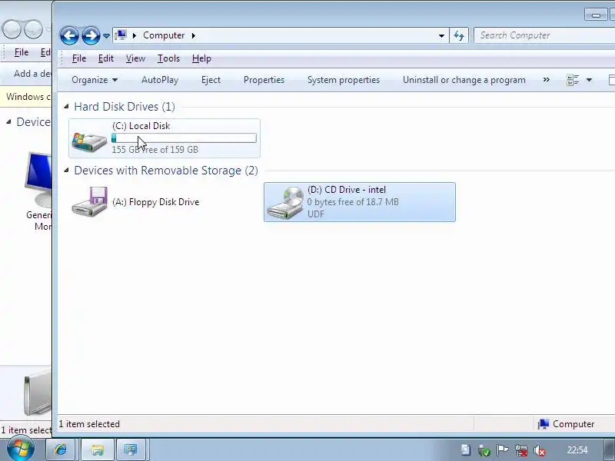Open the recent pages dropdown arrow
This screenshot has width=615, height=461.
pos(106,36)
